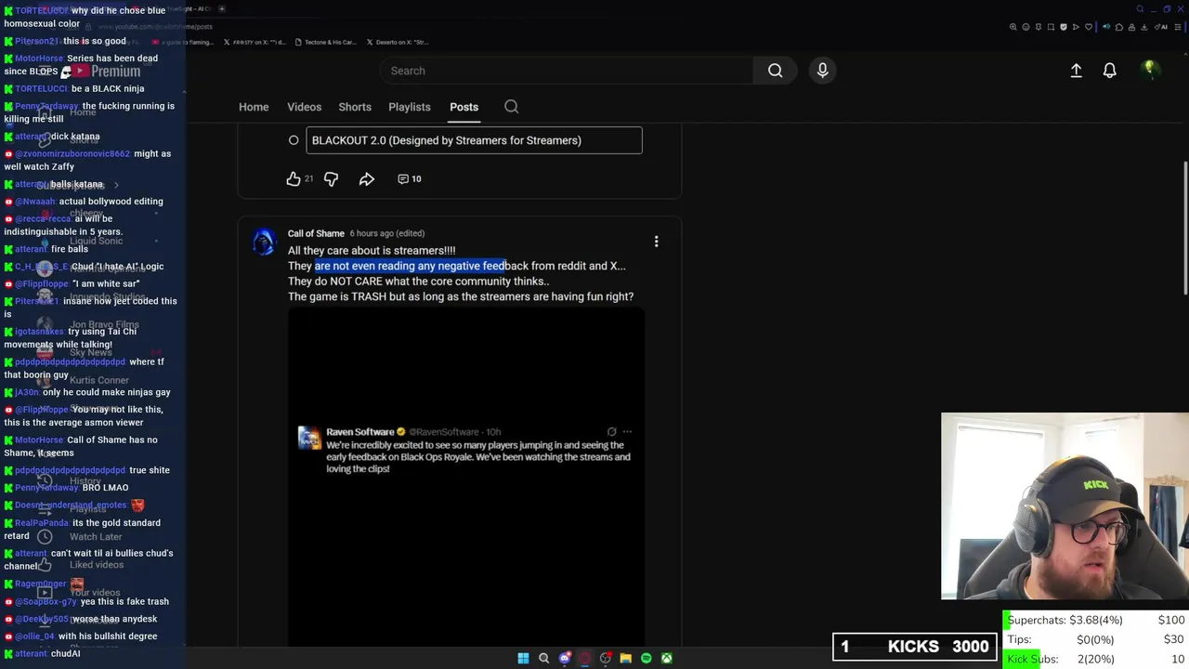Image resolution: width=1189 pixels, height=669 pixels.
Task: Open 'Dexerto on X' bookmark
Action: (398, 42)
